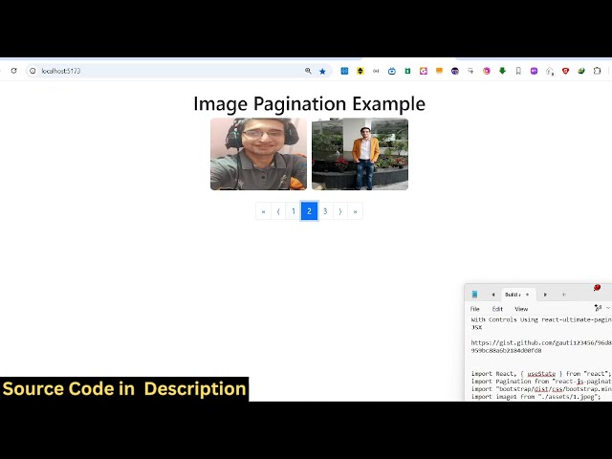
Task: Jump to first page with « button
Action: pyautogui.click(x=263, y=211)
